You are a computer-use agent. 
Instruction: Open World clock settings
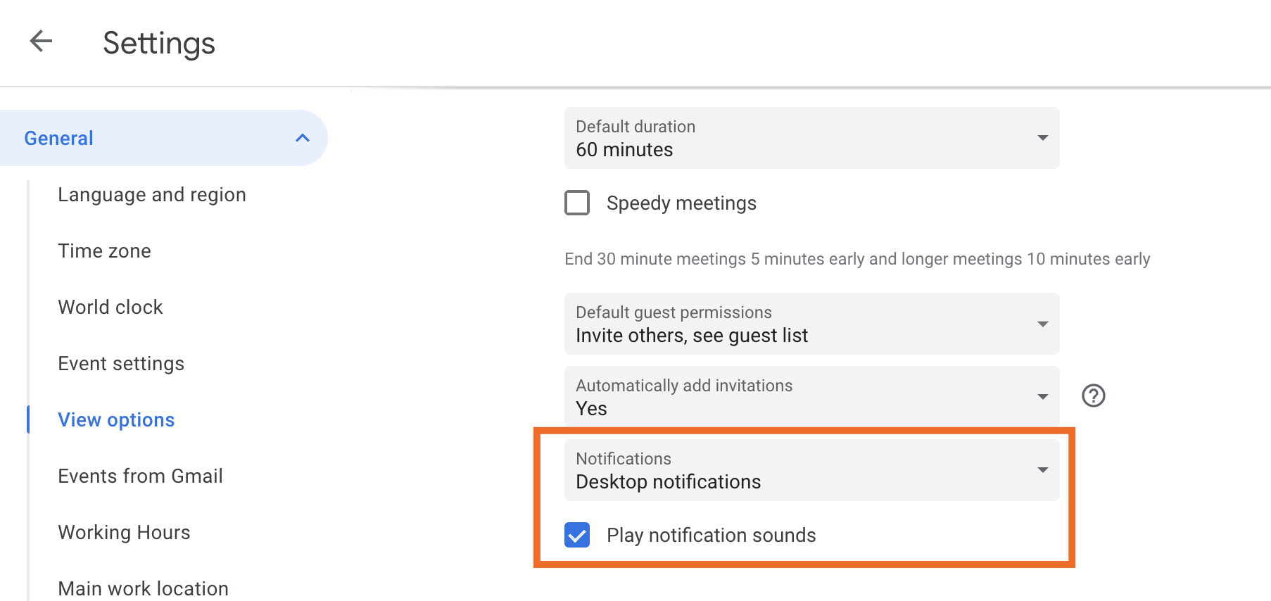[x=110, y=308]
